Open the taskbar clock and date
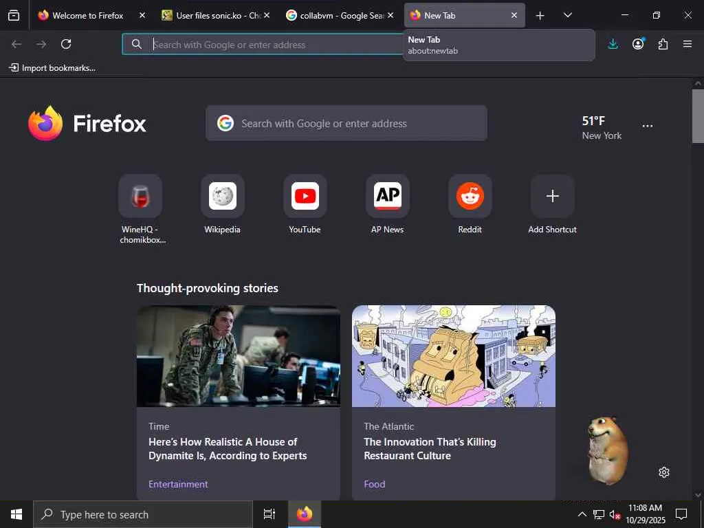The image size is (704, 528). coord(645,514)
